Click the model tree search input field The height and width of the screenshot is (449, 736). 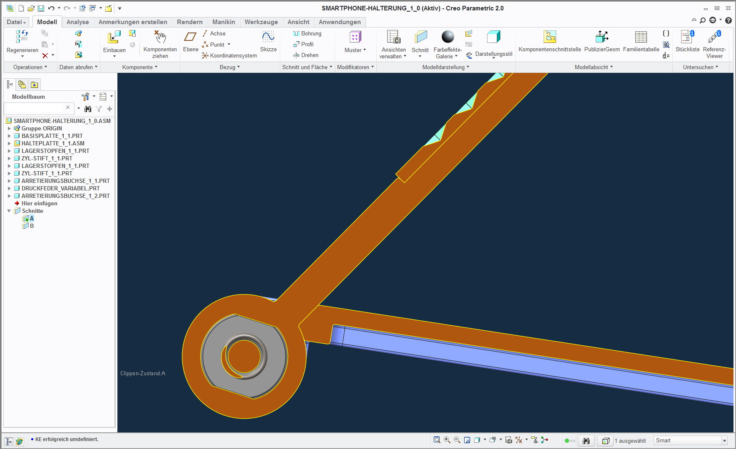[38, 108]
